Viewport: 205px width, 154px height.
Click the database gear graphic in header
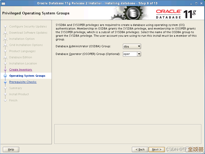tap(133, 13)
